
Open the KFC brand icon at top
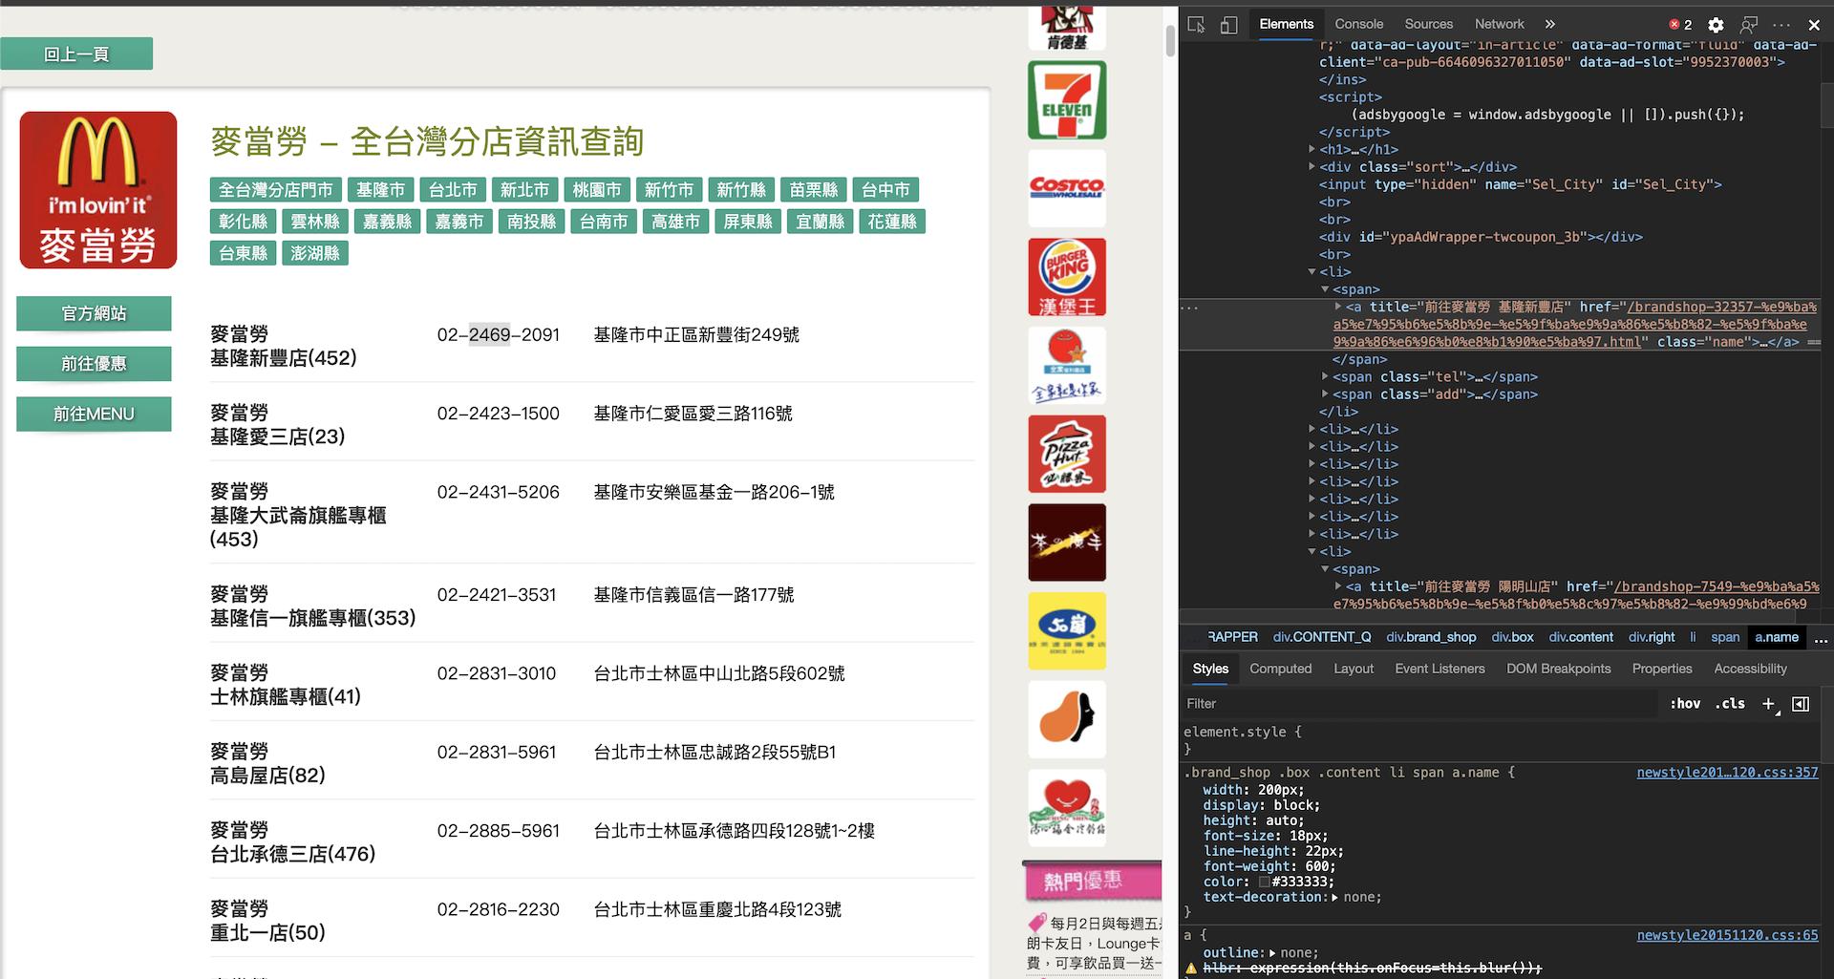1067,27
